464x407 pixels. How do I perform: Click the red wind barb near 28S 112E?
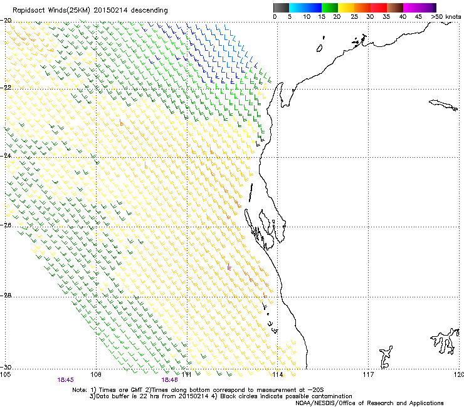click(x=228, y=266)
